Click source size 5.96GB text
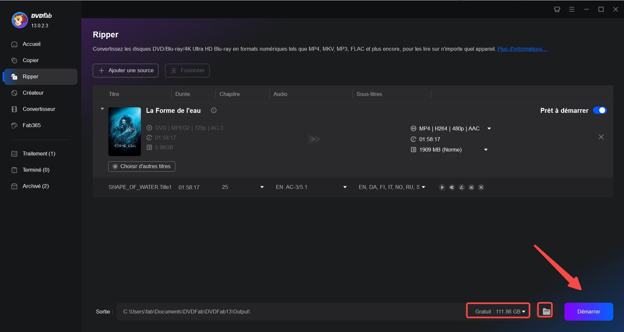 (x=164, y=147)
